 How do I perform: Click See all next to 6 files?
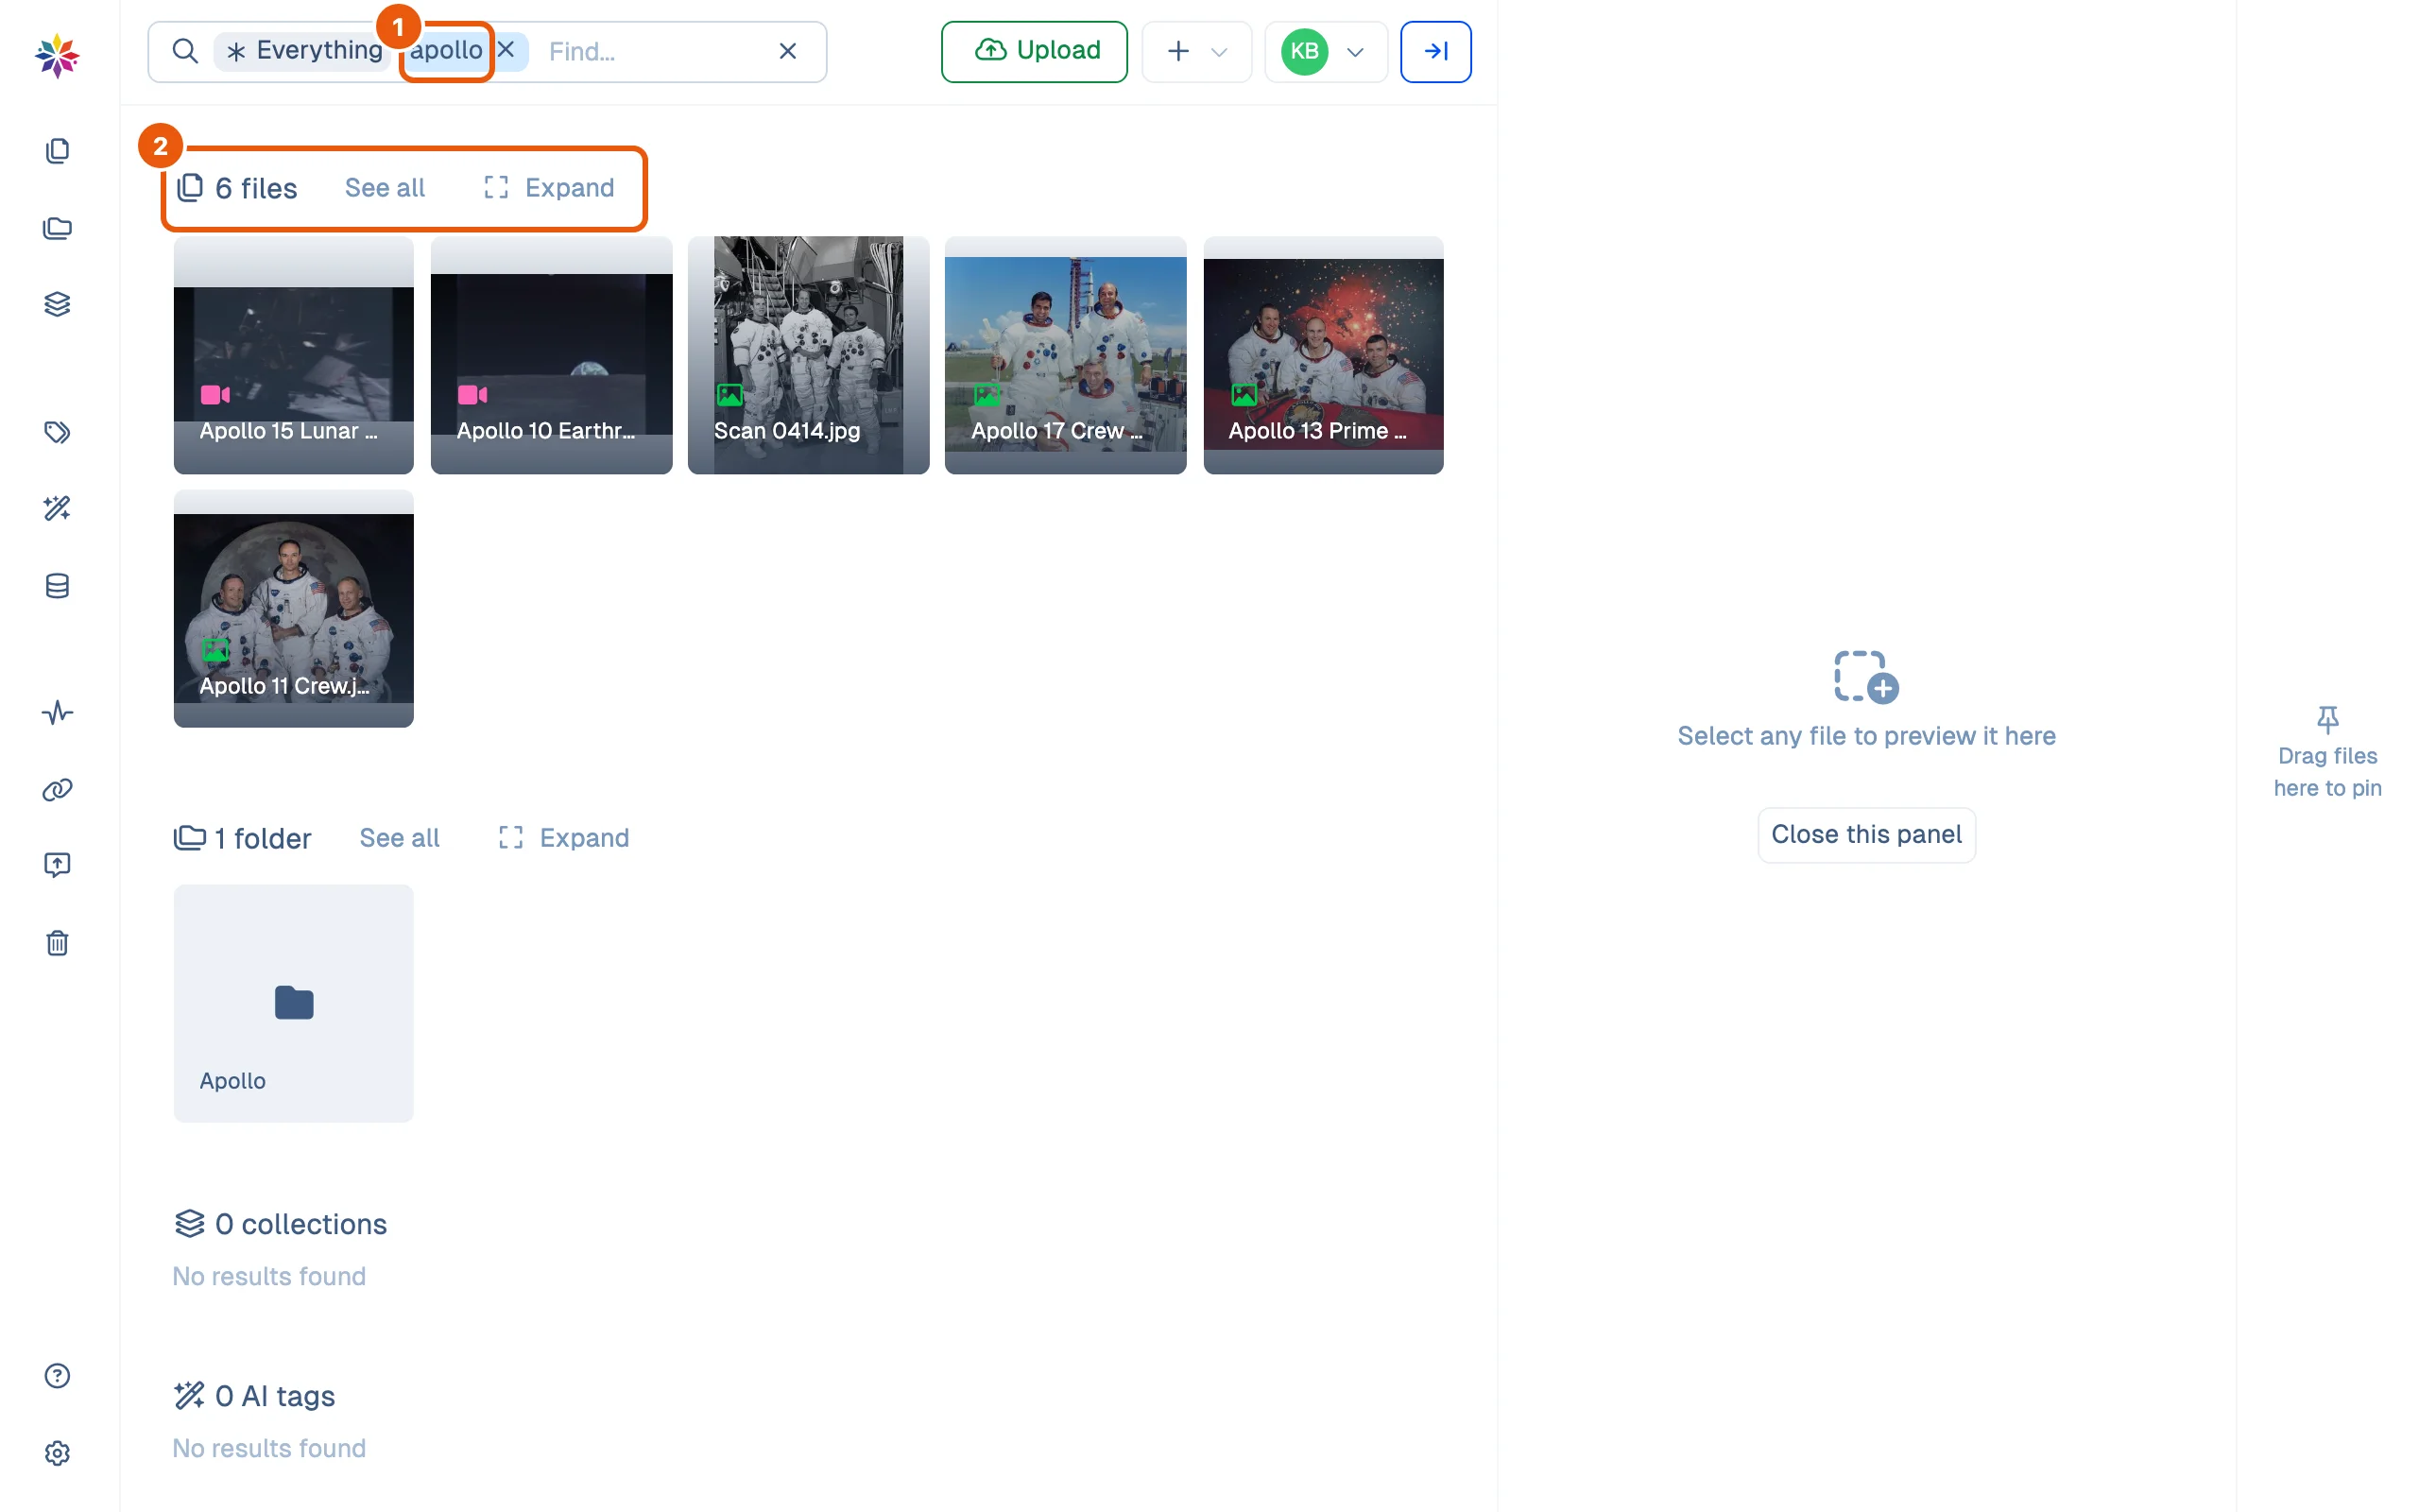click(x=385, y=188)
